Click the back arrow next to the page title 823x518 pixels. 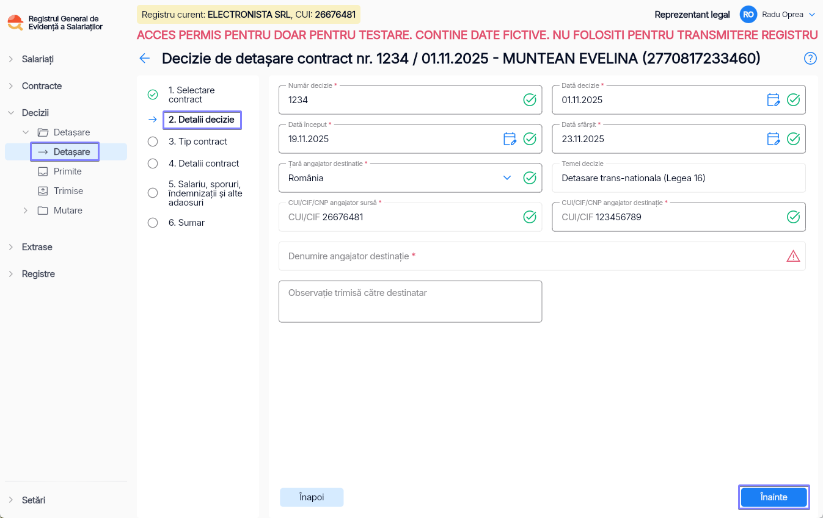pos(144,59)
